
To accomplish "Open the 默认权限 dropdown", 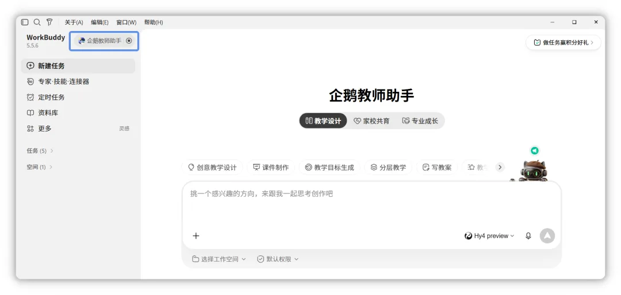I will click(278, 259).
